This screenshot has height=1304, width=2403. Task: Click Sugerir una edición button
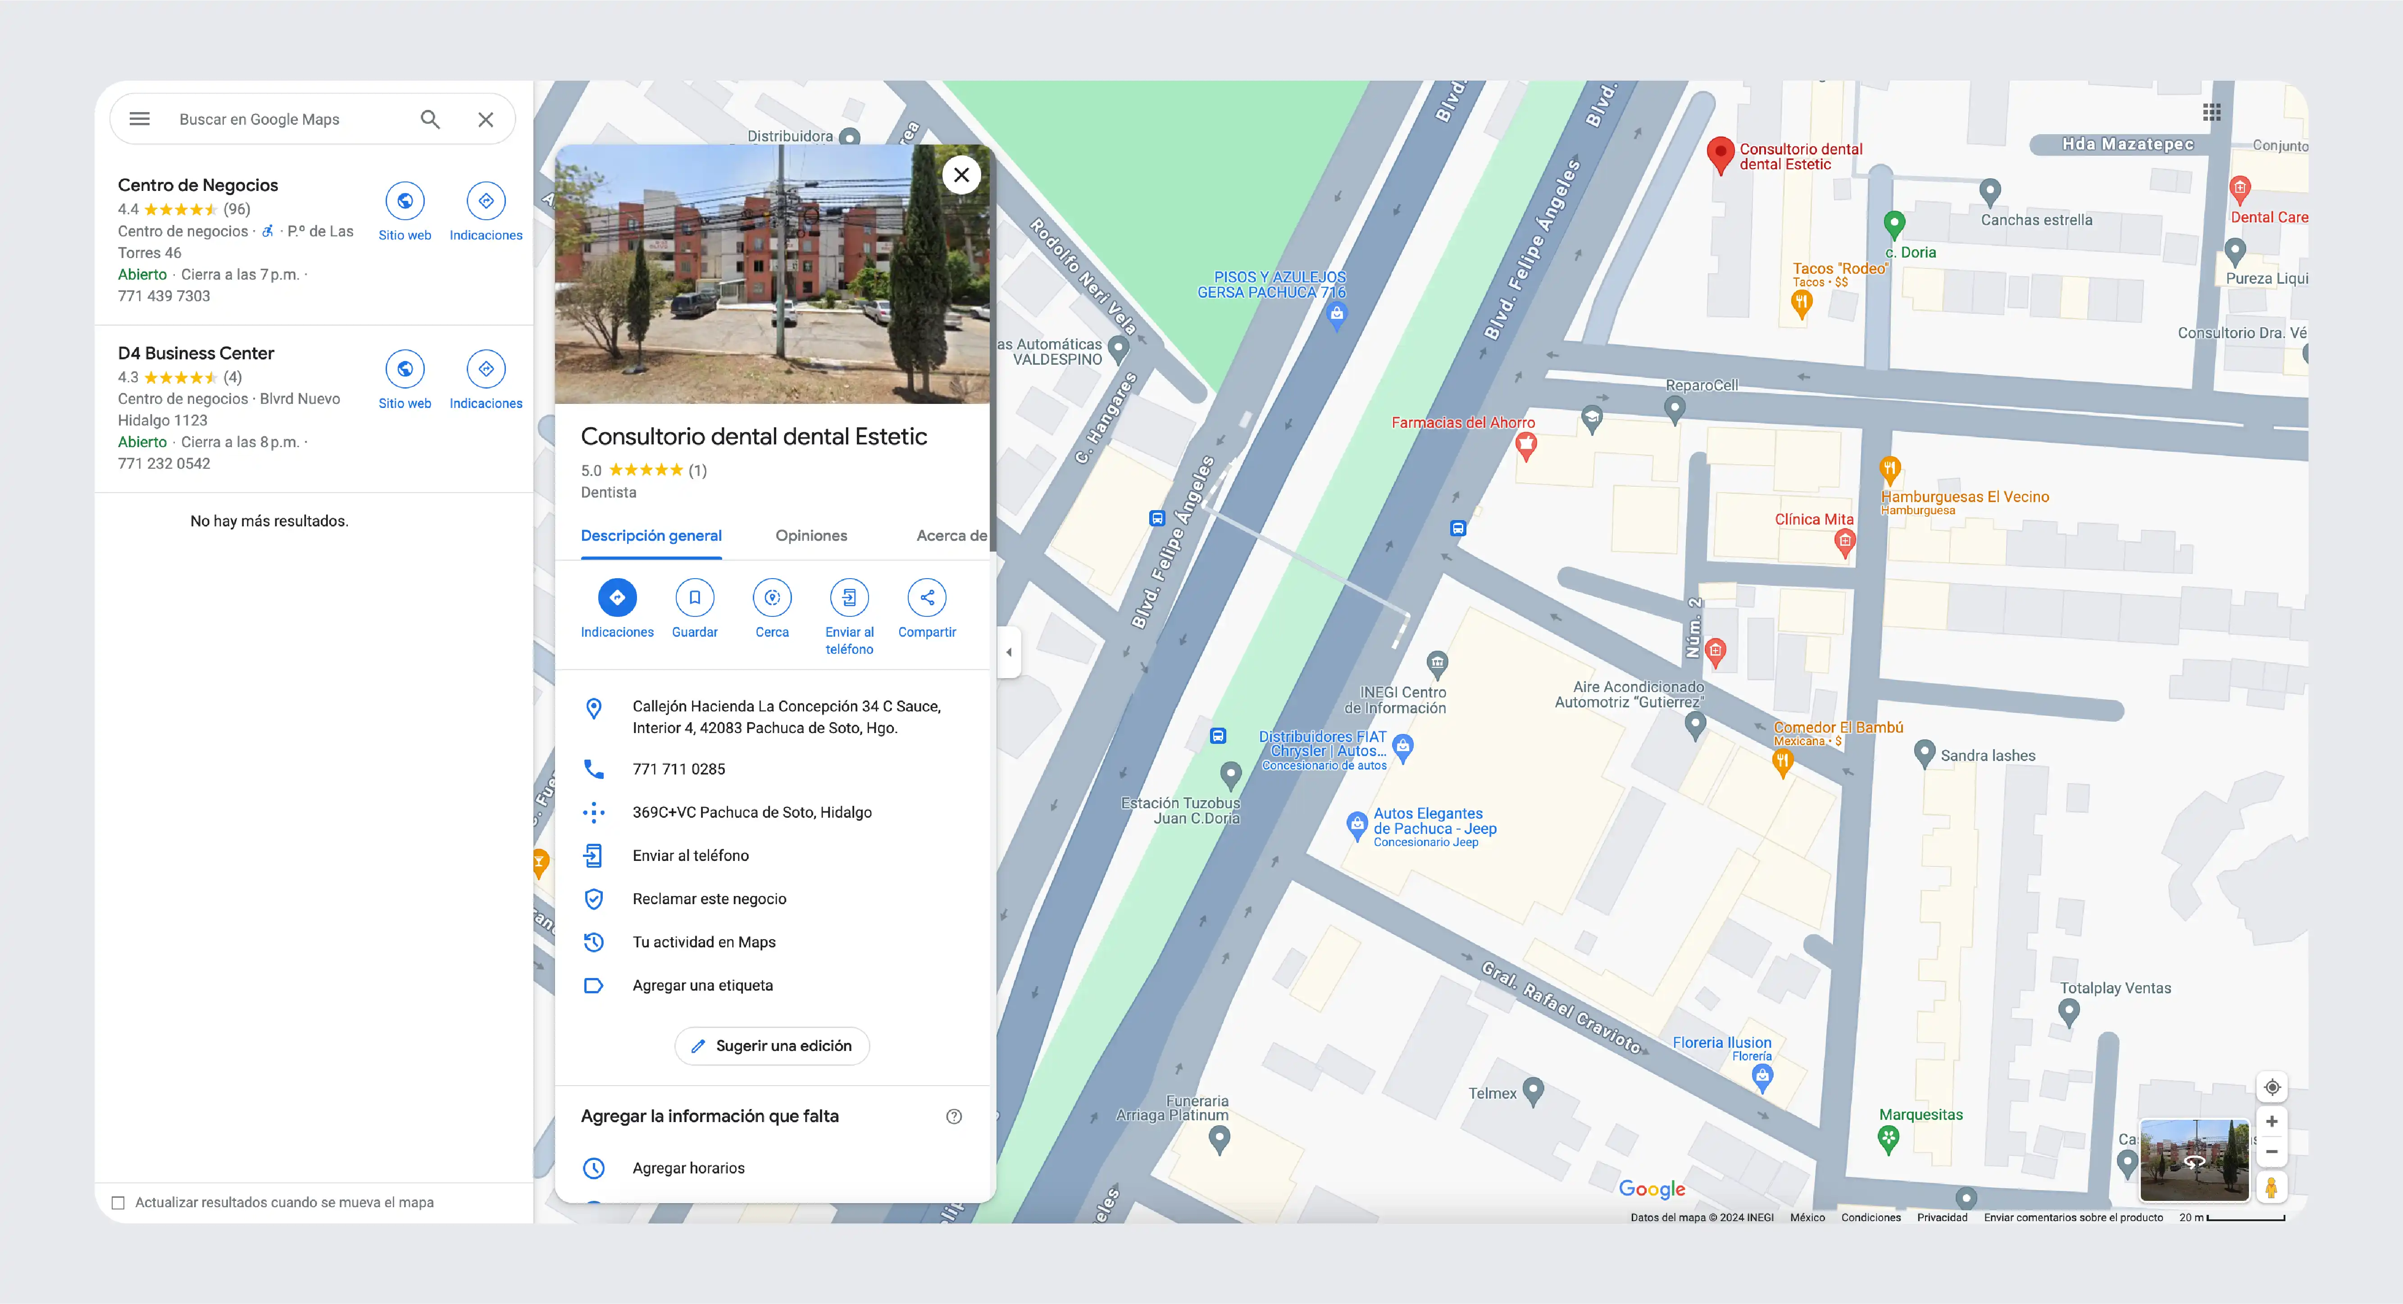coord(772,1046)
